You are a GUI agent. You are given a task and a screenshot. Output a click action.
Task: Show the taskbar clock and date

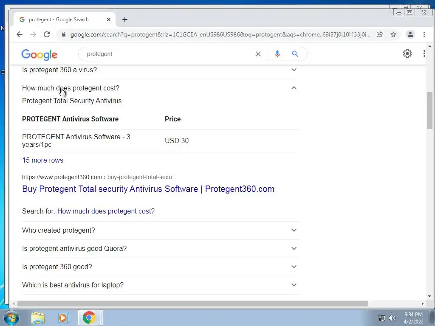[413, 318]
